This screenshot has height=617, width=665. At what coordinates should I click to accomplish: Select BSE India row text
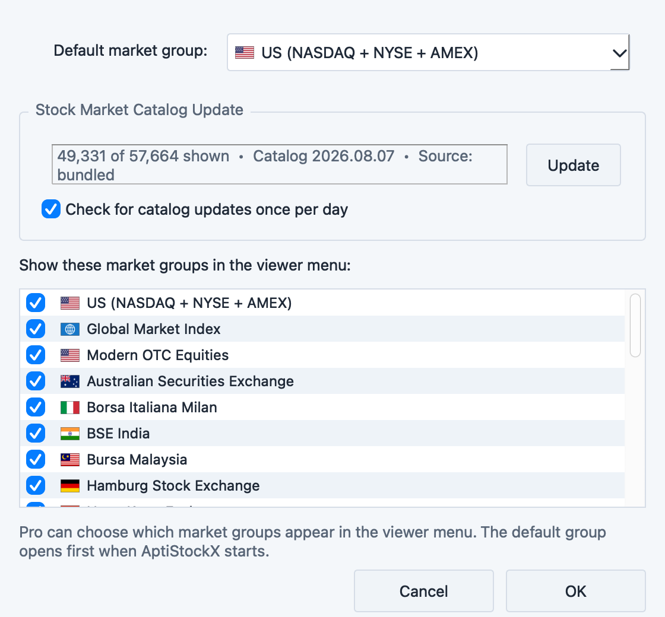point(118,434)
